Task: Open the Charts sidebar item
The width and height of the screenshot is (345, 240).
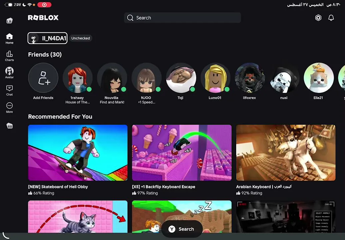Action: coord(9,56)
